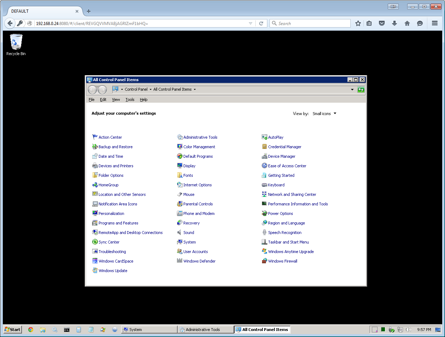Open RemoteApp and Desktop Connections link
The height and width of the screenshot is (337, 445).
coord(131,233)
